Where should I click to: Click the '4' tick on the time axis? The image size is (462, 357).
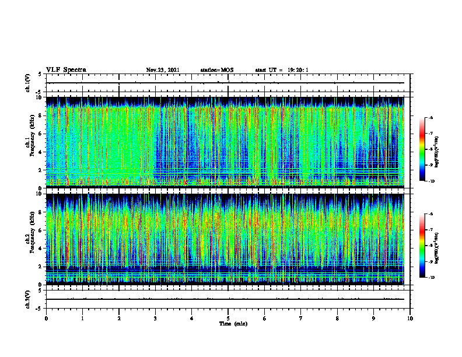pos(192,318)
